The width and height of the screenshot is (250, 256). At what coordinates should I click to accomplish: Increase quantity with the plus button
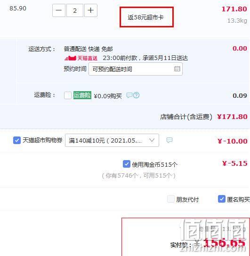91,10
